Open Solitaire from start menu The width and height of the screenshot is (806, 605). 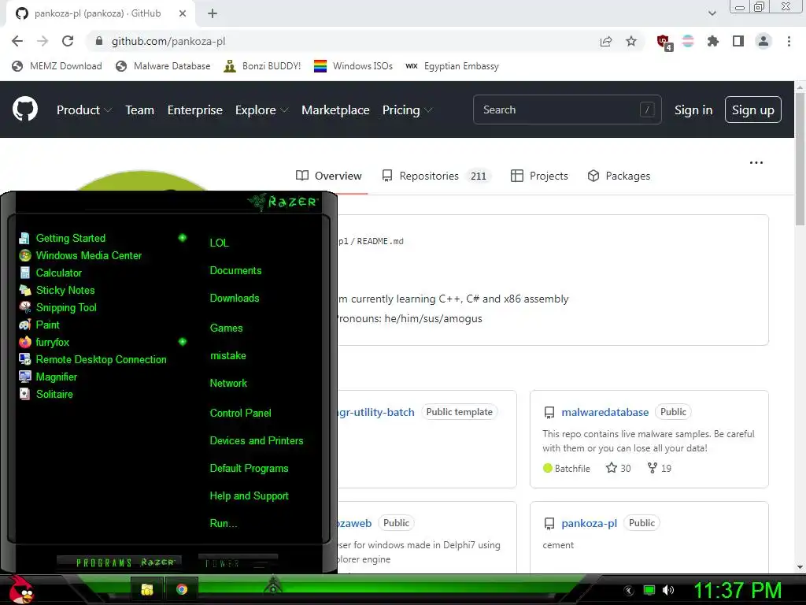pos(54,394)
